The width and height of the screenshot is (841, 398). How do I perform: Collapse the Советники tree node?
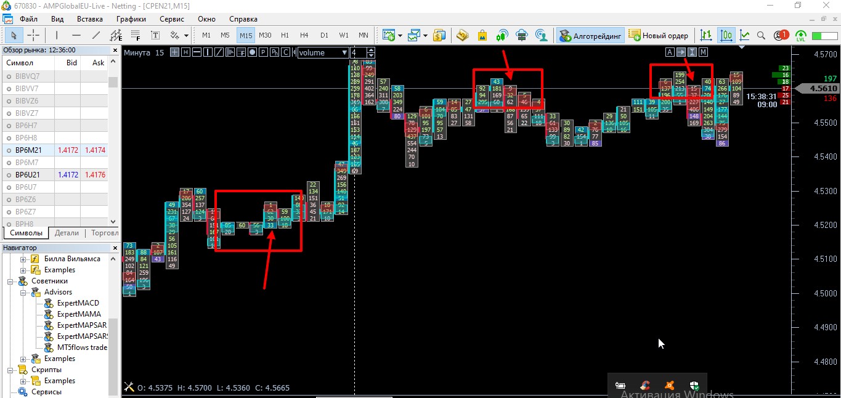tap(10, 281)
